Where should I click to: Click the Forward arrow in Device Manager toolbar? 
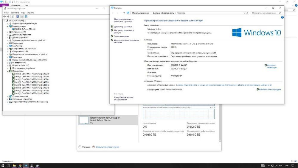coord(8,16)
